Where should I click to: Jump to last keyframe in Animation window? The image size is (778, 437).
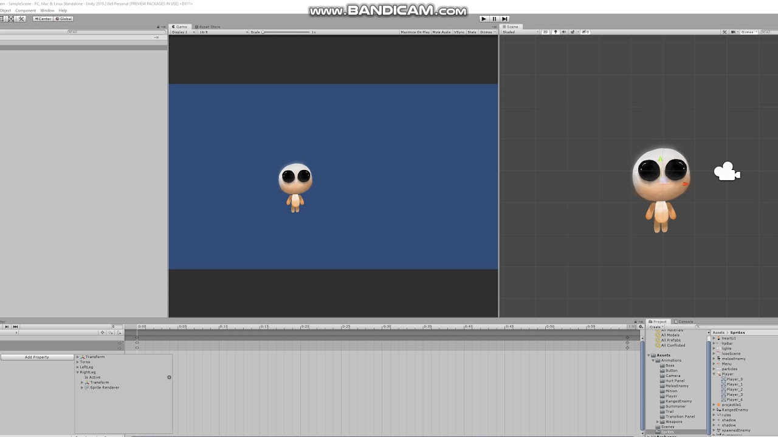[x=15, y=327]
